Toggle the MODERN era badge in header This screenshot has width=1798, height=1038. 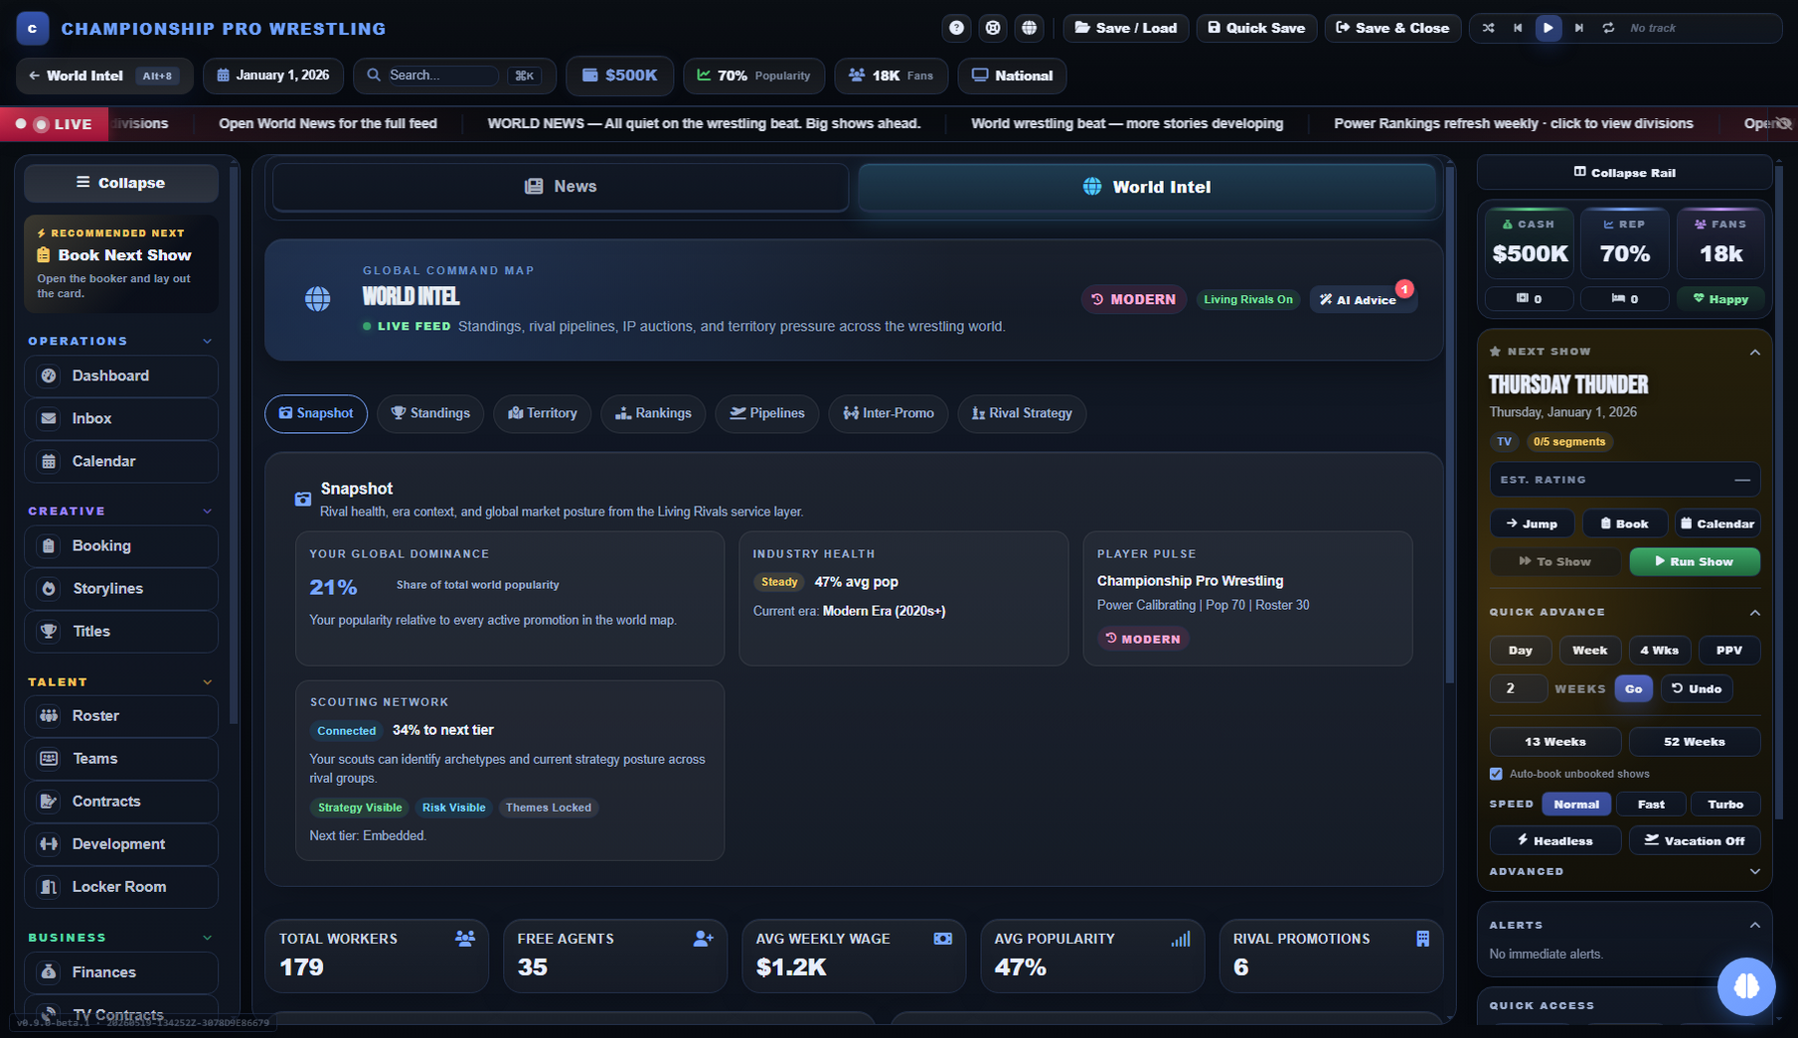tap(1134, 299)
